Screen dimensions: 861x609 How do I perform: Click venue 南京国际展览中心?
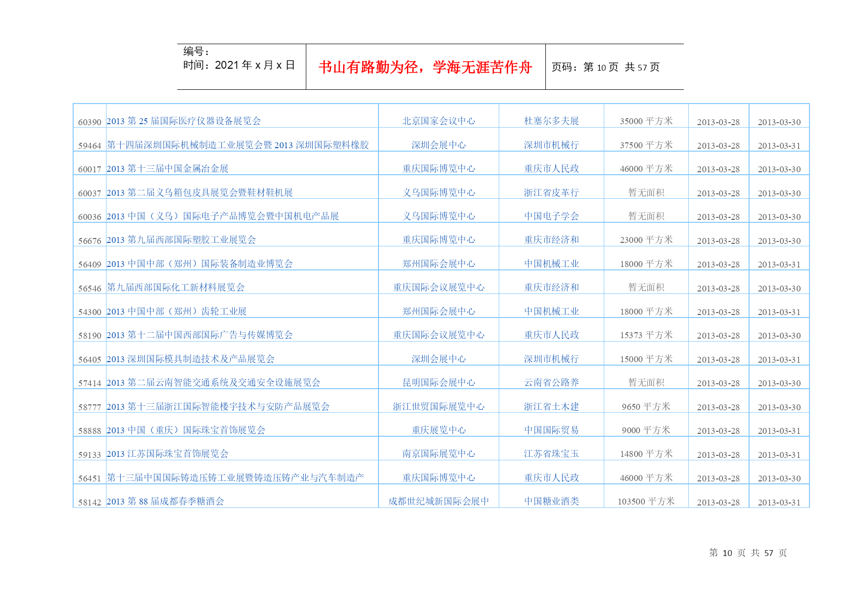click(x=439, y=454)
